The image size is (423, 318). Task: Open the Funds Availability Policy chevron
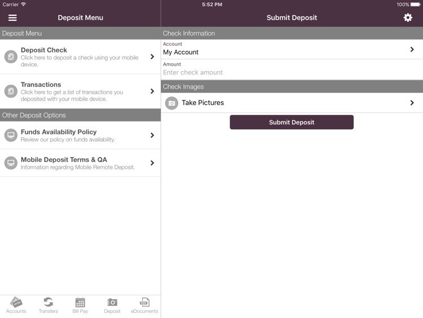click(152, 135)
